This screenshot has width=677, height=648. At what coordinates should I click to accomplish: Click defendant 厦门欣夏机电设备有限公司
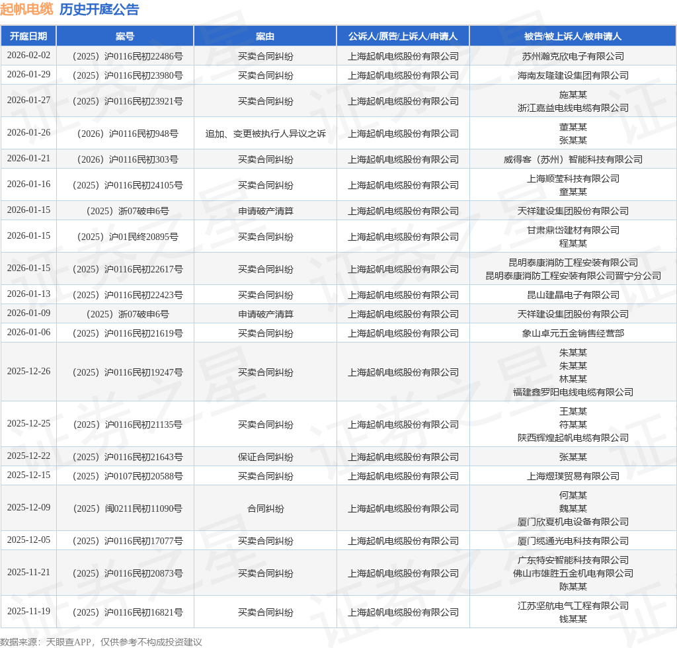[x=573, y=522]
